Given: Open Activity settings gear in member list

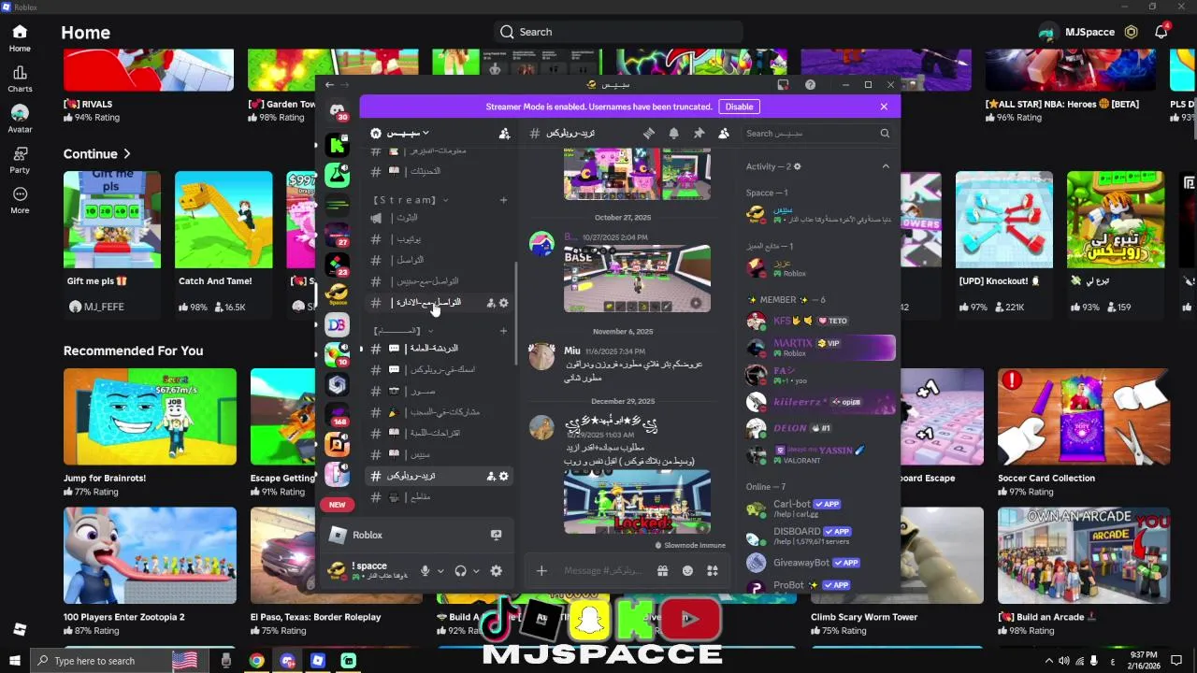Looking at the screenshot, I should [797, 166].
